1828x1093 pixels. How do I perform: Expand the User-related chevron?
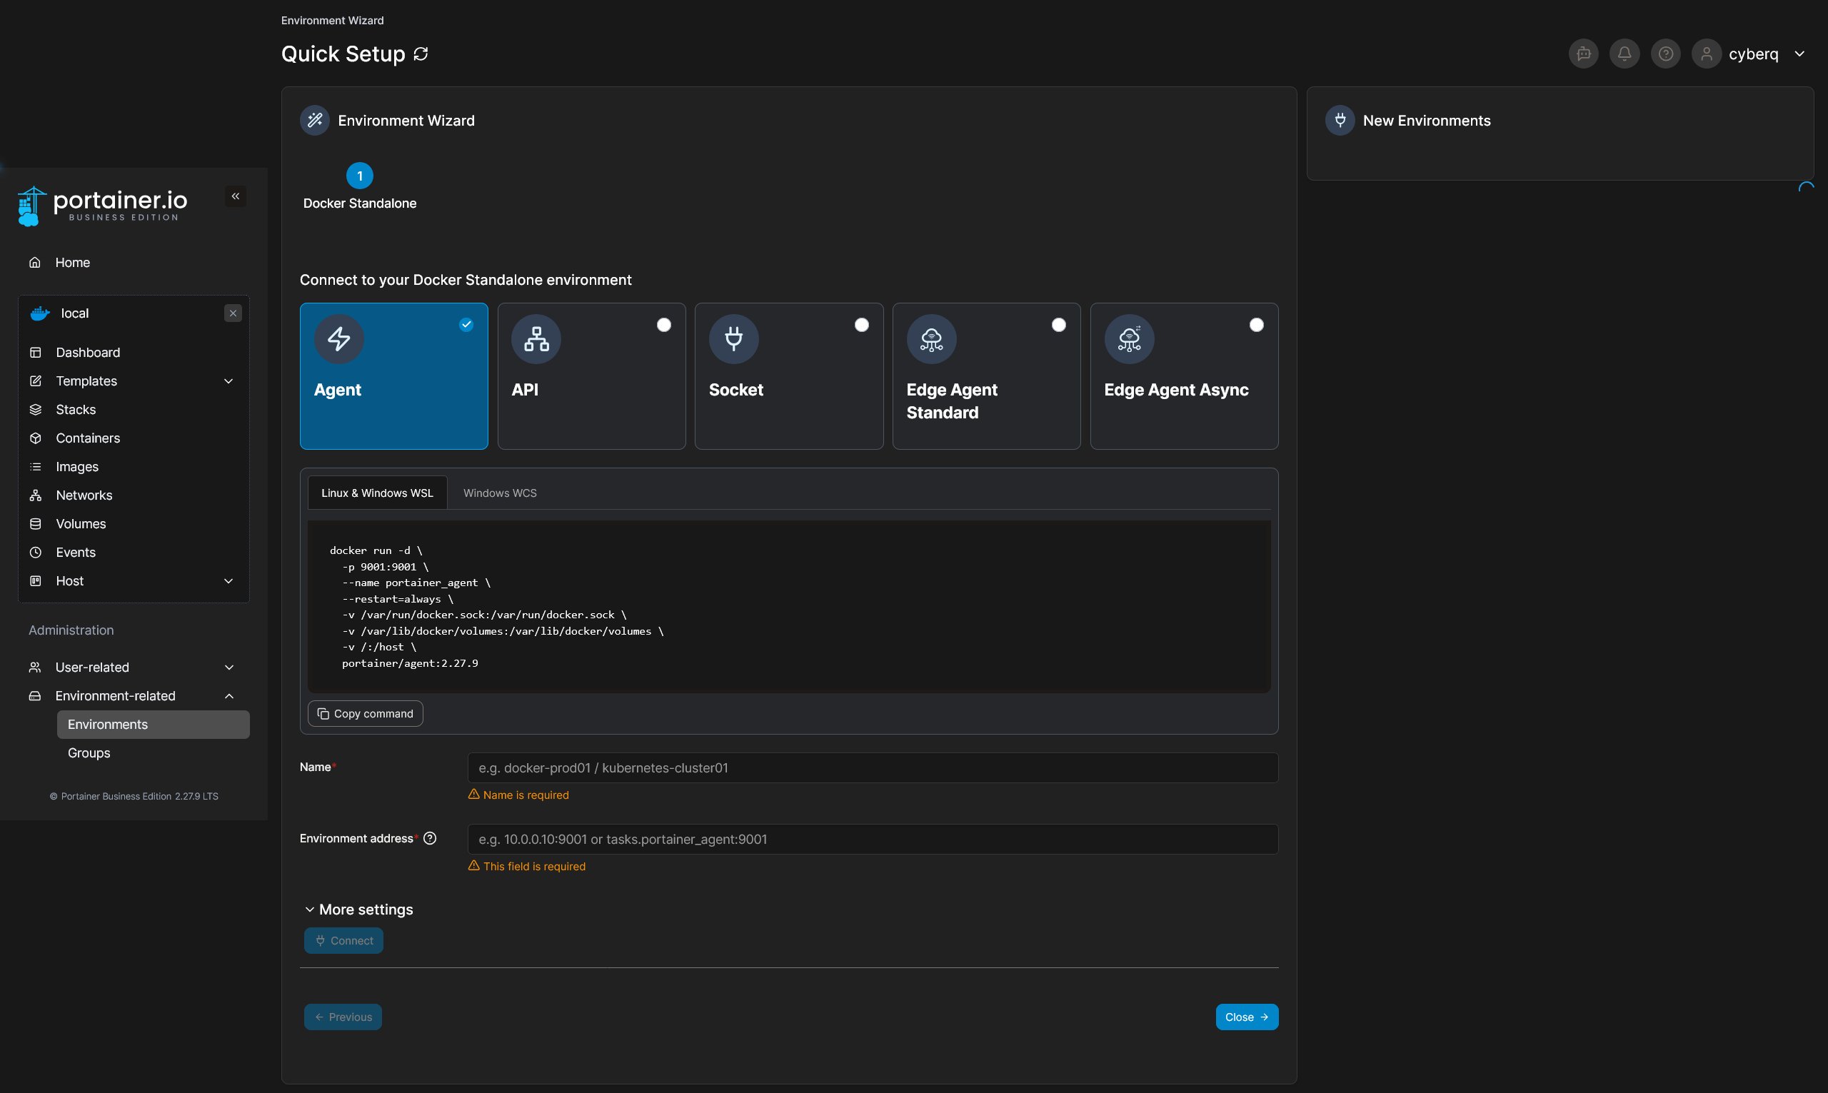pos(229,668)
